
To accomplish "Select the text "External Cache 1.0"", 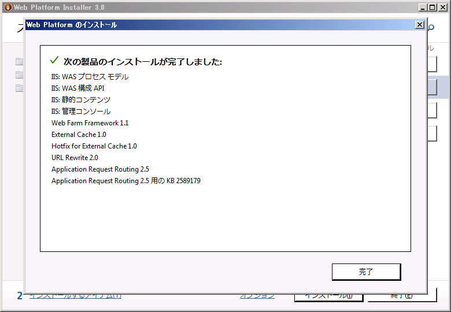I will (x=79, y=135).
